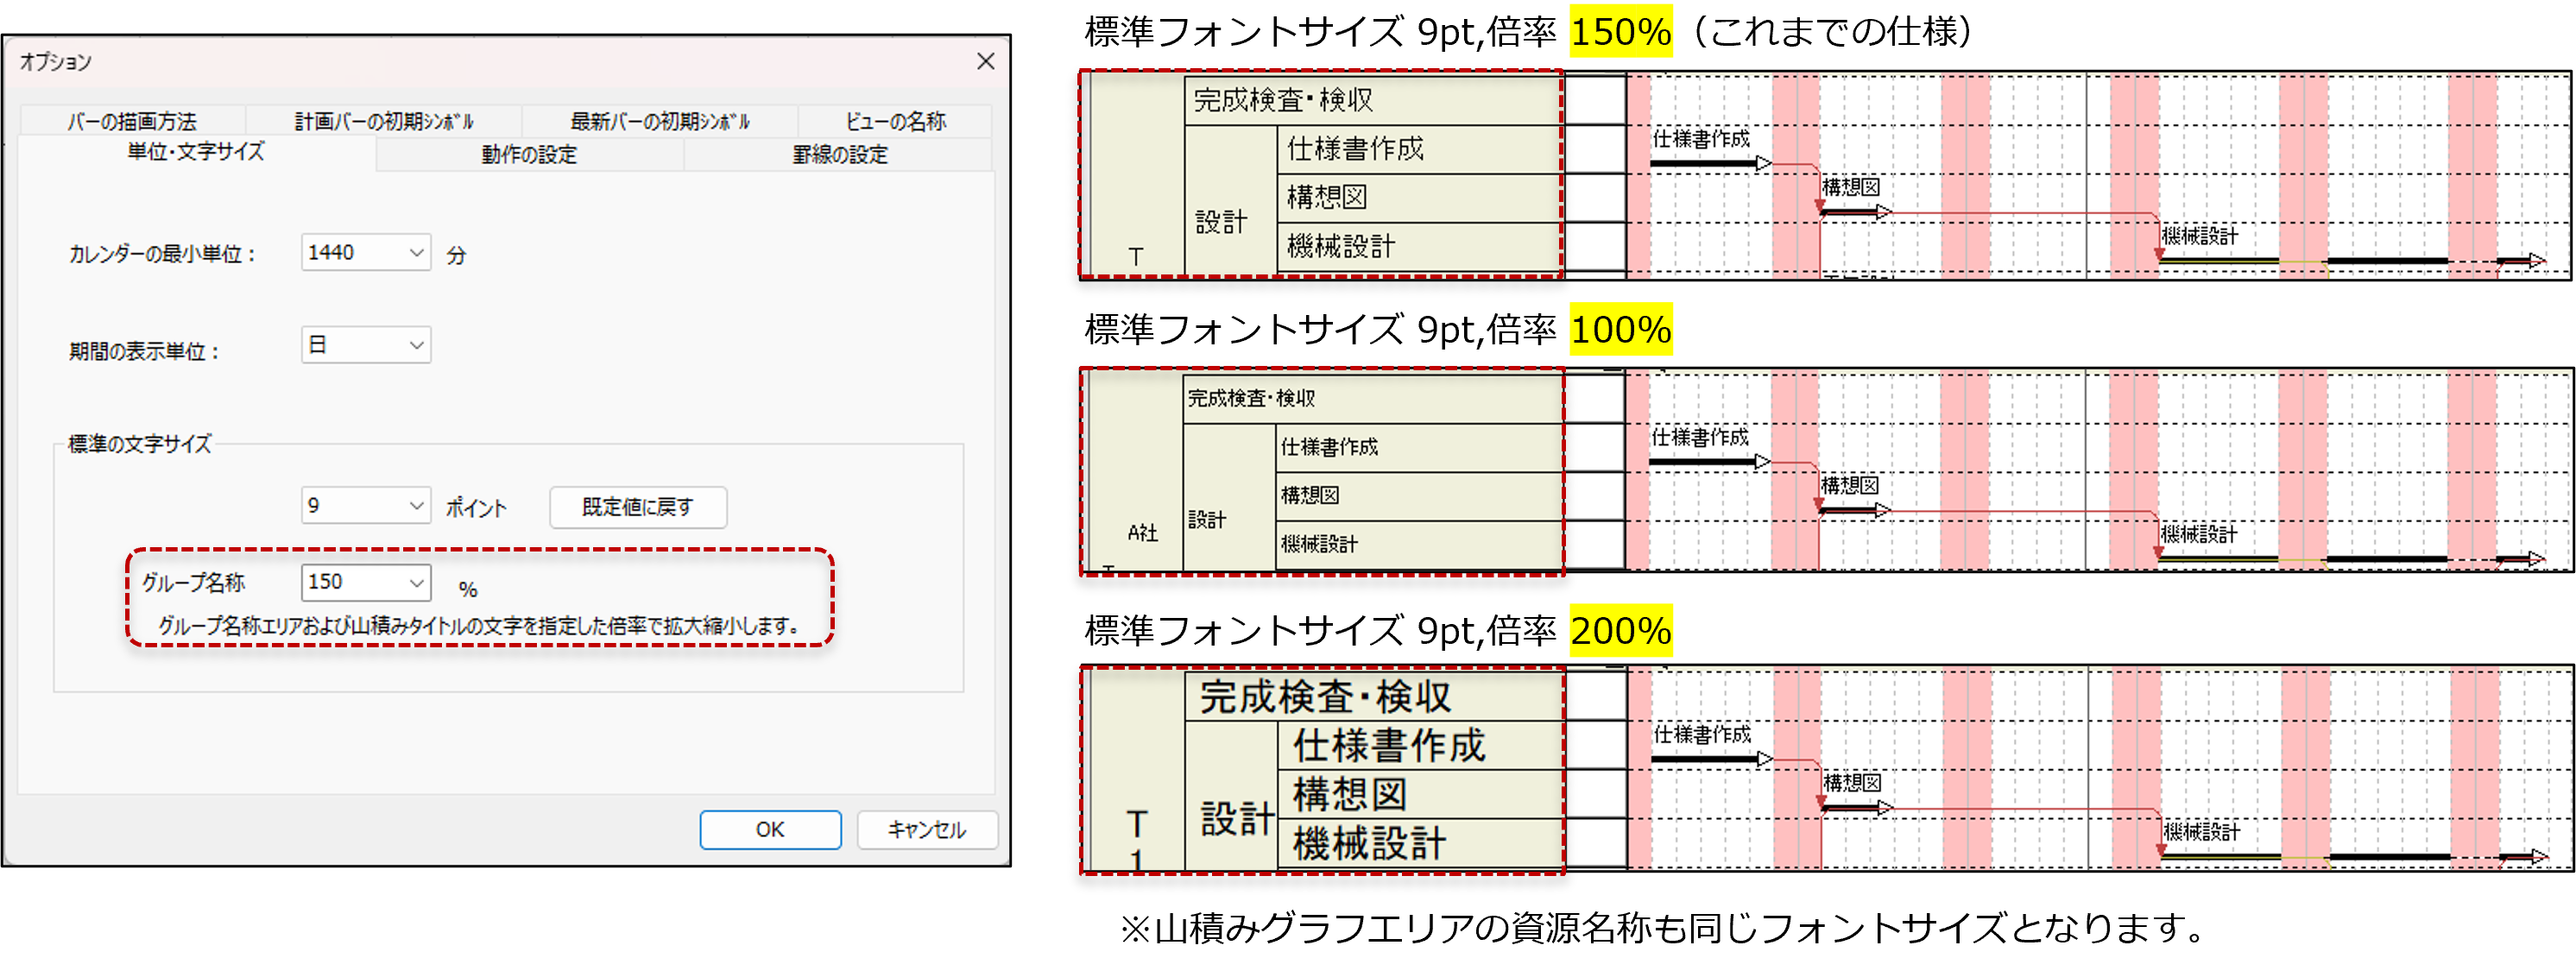Click the キャンセル button
Screen dimensions: 2576x977
[926, 829]
